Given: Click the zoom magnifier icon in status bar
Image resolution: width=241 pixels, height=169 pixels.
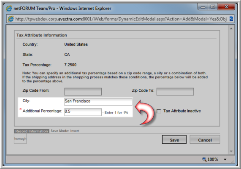Looking at the screenshot, I should point(204,159).
